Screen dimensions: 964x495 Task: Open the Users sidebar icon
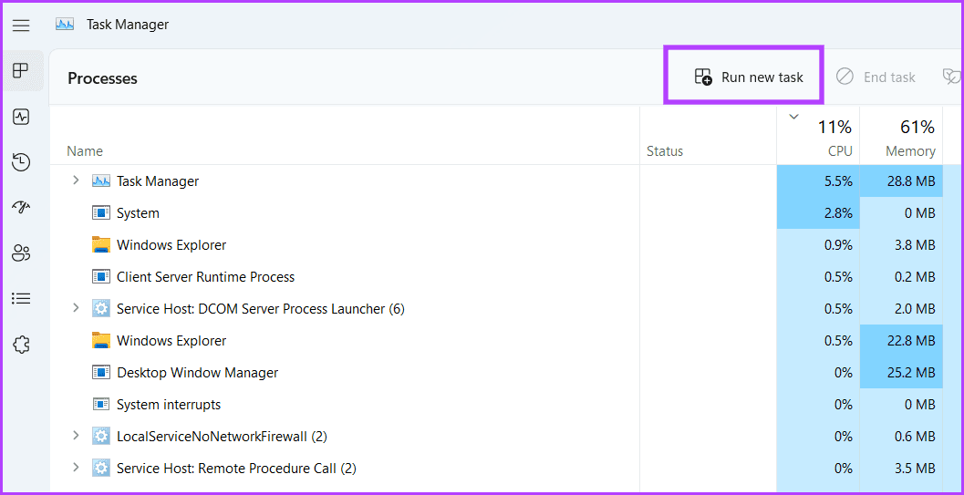[21, 253]
